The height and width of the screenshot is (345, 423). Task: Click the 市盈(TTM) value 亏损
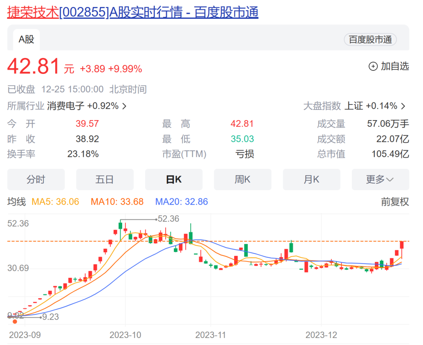tap(245, 154)
